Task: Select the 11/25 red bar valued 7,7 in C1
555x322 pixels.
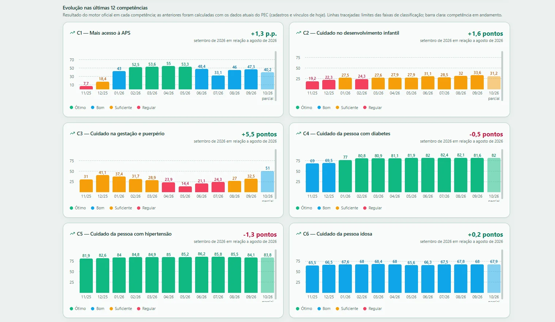Action: pos(86,88)
